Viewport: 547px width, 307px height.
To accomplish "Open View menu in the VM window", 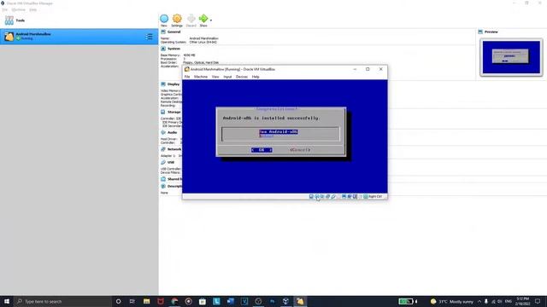I will pos(215,77).
